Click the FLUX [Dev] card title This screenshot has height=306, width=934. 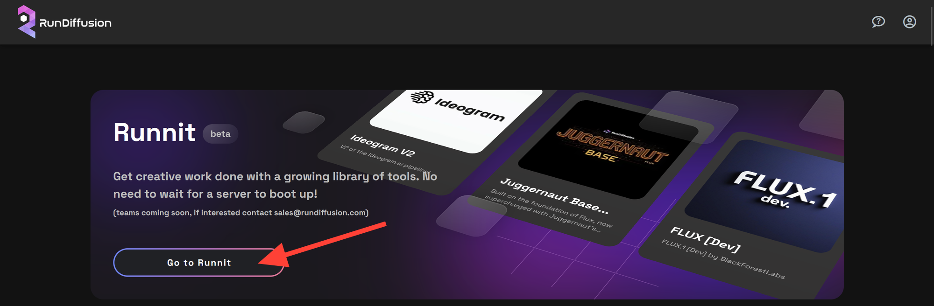[705, 239]
